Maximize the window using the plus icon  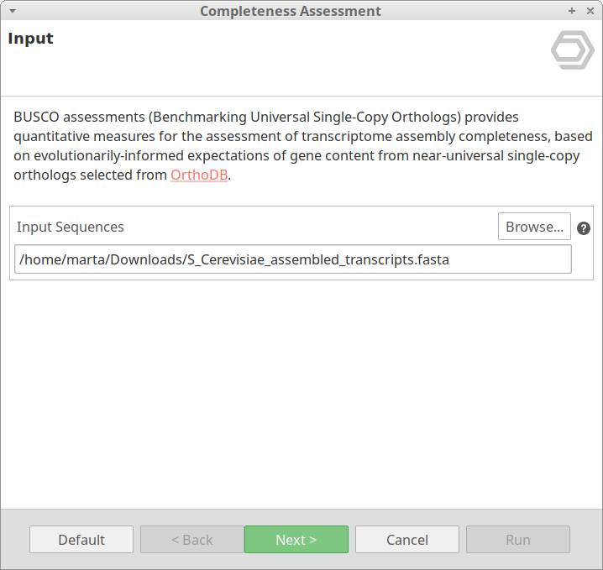[572, 11]
